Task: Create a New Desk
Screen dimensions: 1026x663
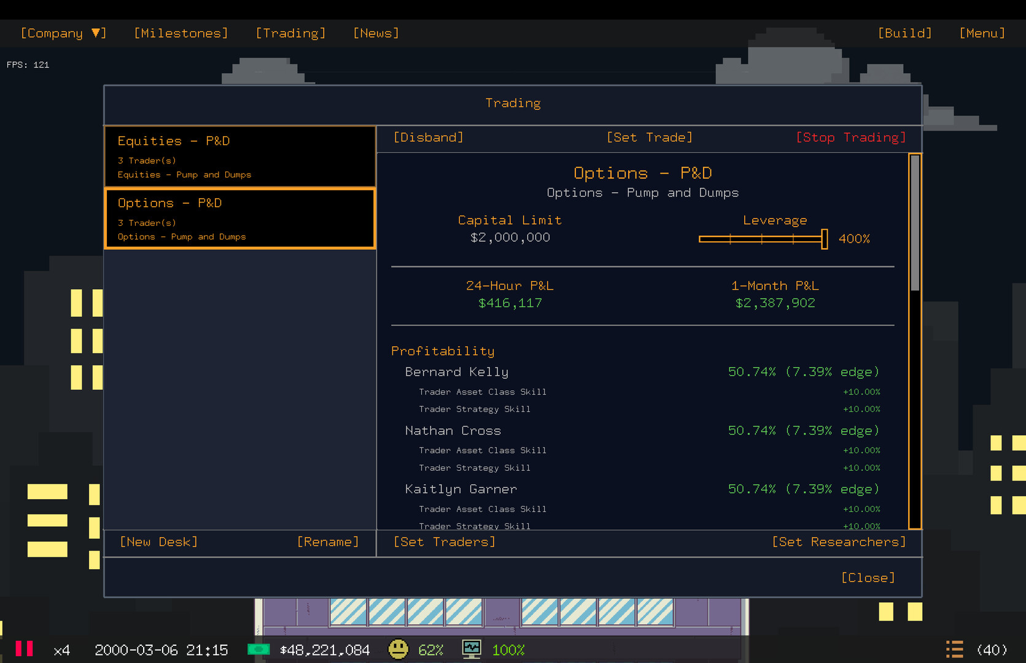Action: (x=158, y=542)
